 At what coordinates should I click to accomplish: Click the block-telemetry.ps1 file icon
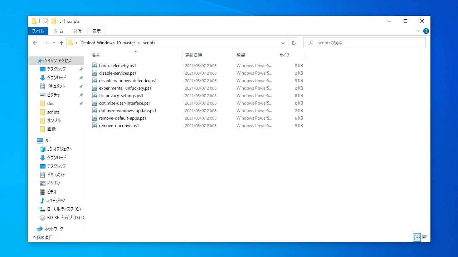[95, 66]
